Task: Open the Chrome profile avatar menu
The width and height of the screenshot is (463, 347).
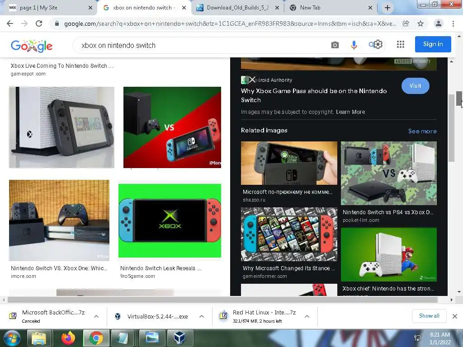Action: [439, 23]
